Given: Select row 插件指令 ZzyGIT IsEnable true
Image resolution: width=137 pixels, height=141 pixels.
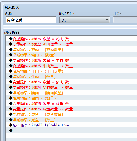Looking at the screenshot, I should (x=71, y=125).
